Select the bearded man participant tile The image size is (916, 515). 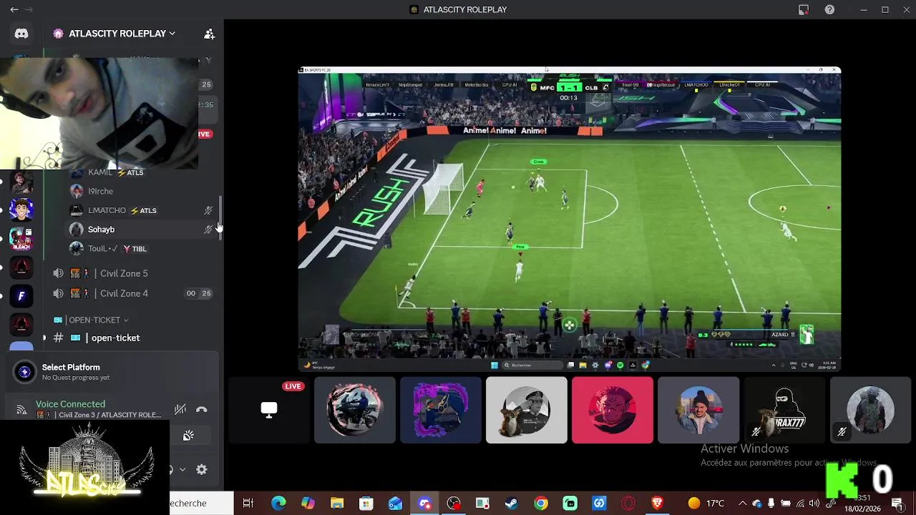pos(698,410)
